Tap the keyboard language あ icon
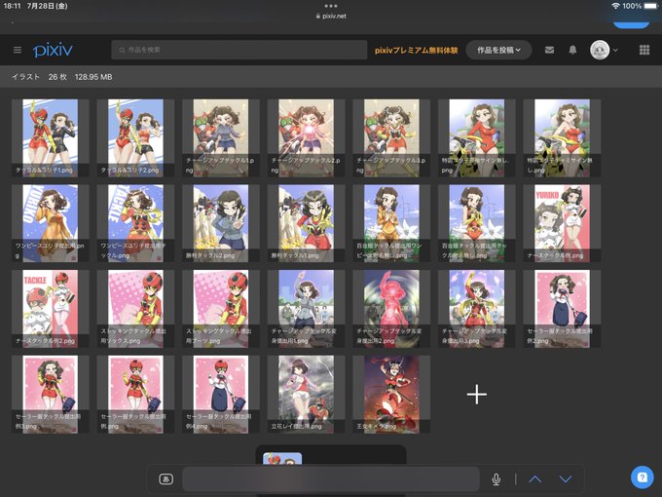Viewport: 662px width, 497px height. pos(165,478)
